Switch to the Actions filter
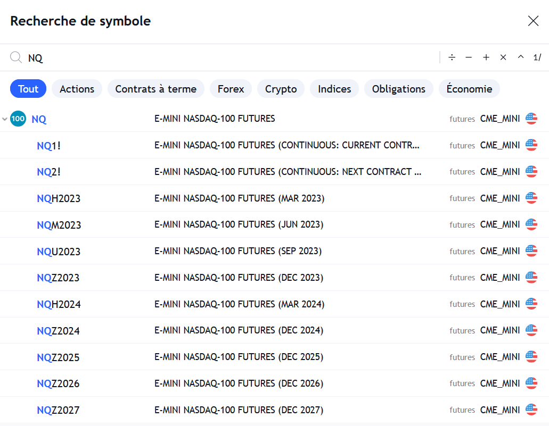Image resolution: width=549 pixels, height=426 pixels. click(77, 89)
